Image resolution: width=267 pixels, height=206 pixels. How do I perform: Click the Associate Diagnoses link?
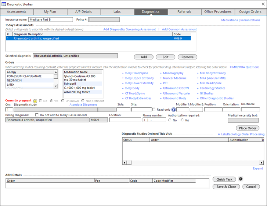83,105
